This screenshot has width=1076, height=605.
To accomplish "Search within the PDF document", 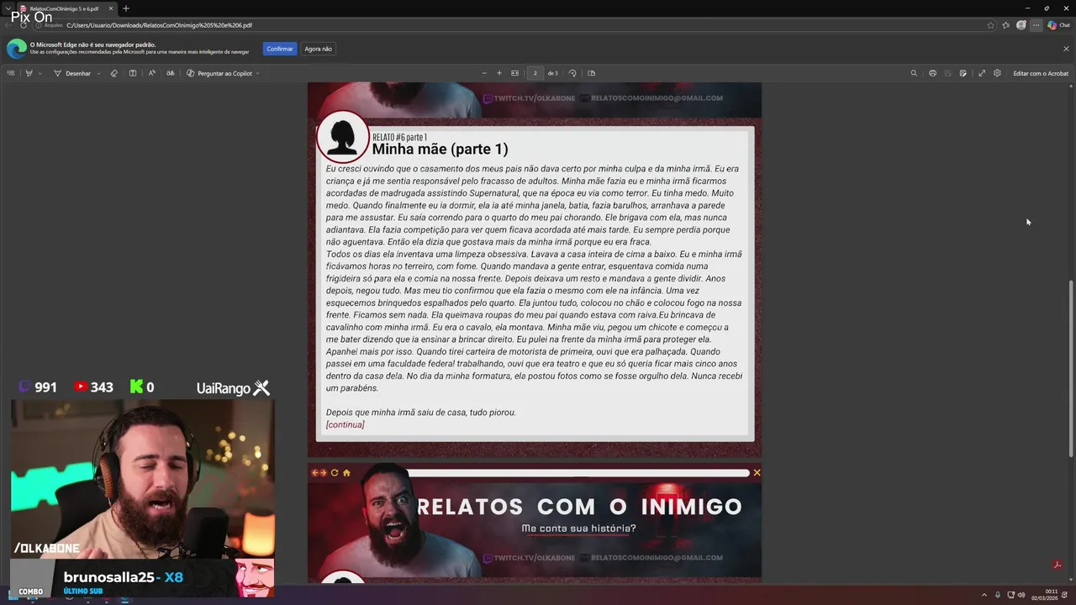I will pos(914,73).
